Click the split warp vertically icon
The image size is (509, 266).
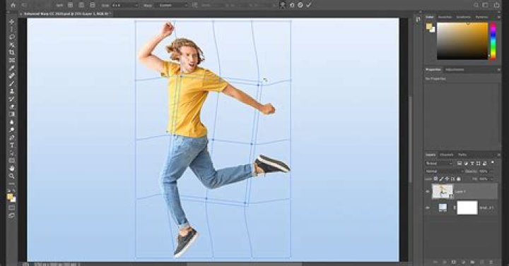[x=81, y=5]
